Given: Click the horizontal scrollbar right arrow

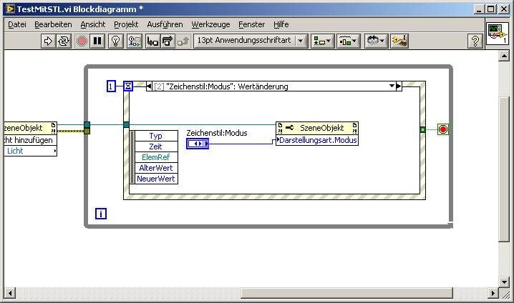Looking at the screenshot, I should tap(493, 293).
